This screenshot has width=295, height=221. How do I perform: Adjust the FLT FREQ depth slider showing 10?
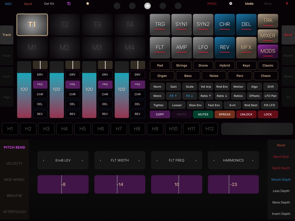coord(177,184)
